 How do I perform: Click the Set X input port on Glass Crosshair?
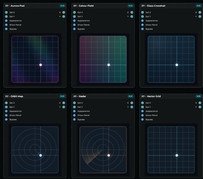(142, 13)
